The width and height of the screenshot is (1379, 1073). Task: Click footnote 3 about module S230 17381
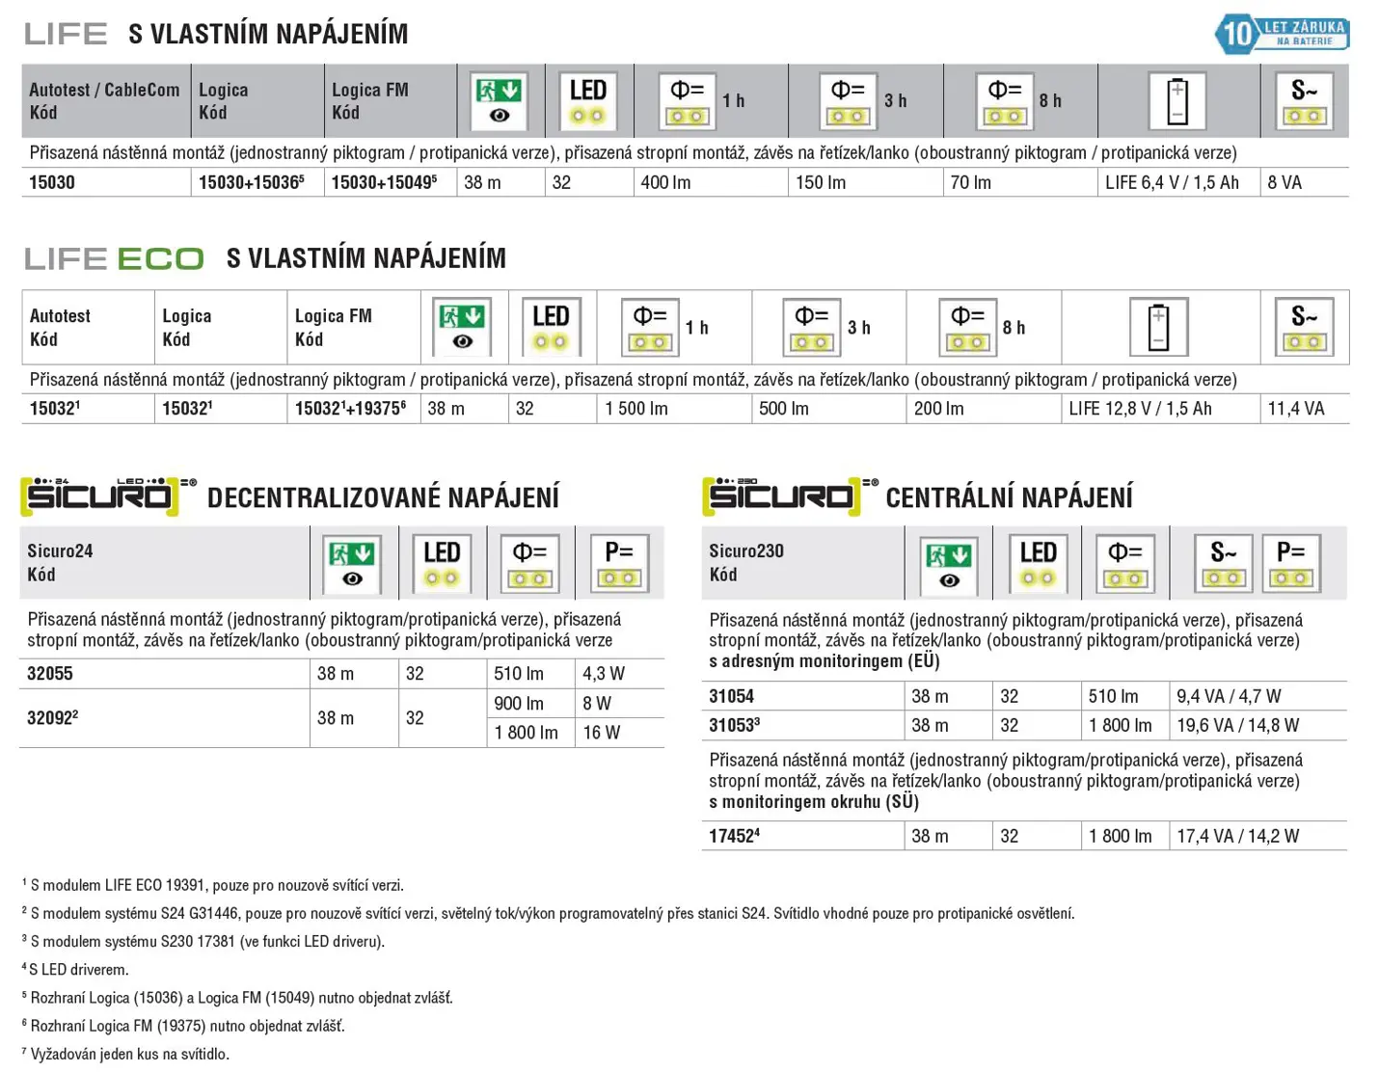coord(203,941)
